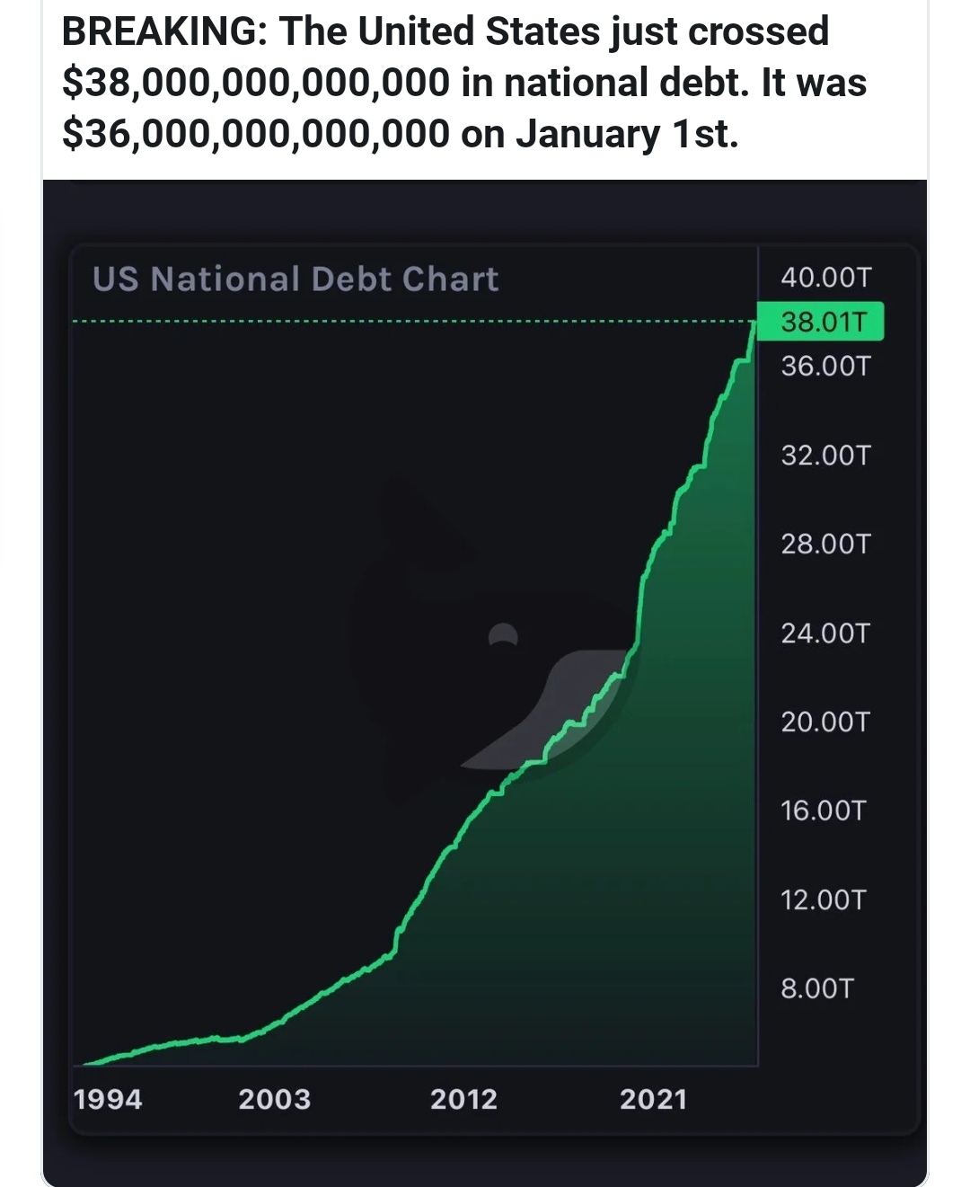Select the 2003 year marker

point(274,1099)
